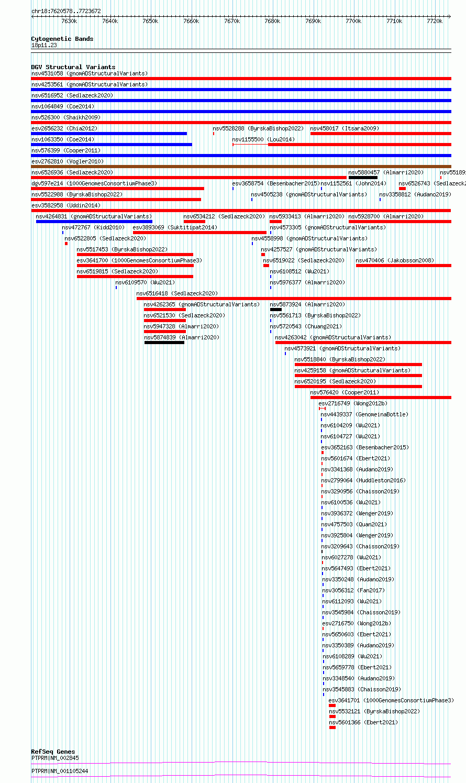This screenshot has height=783, width=466.
Task: Select nsv5518840 (ByrskaBishop2022) variant
Action: click(340, 359)
